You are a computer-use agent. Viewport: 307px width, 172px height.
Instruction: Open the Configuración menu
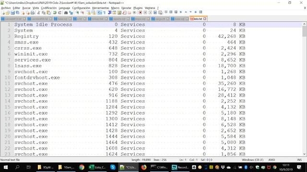pyautogui.click(x=81, y=8)
